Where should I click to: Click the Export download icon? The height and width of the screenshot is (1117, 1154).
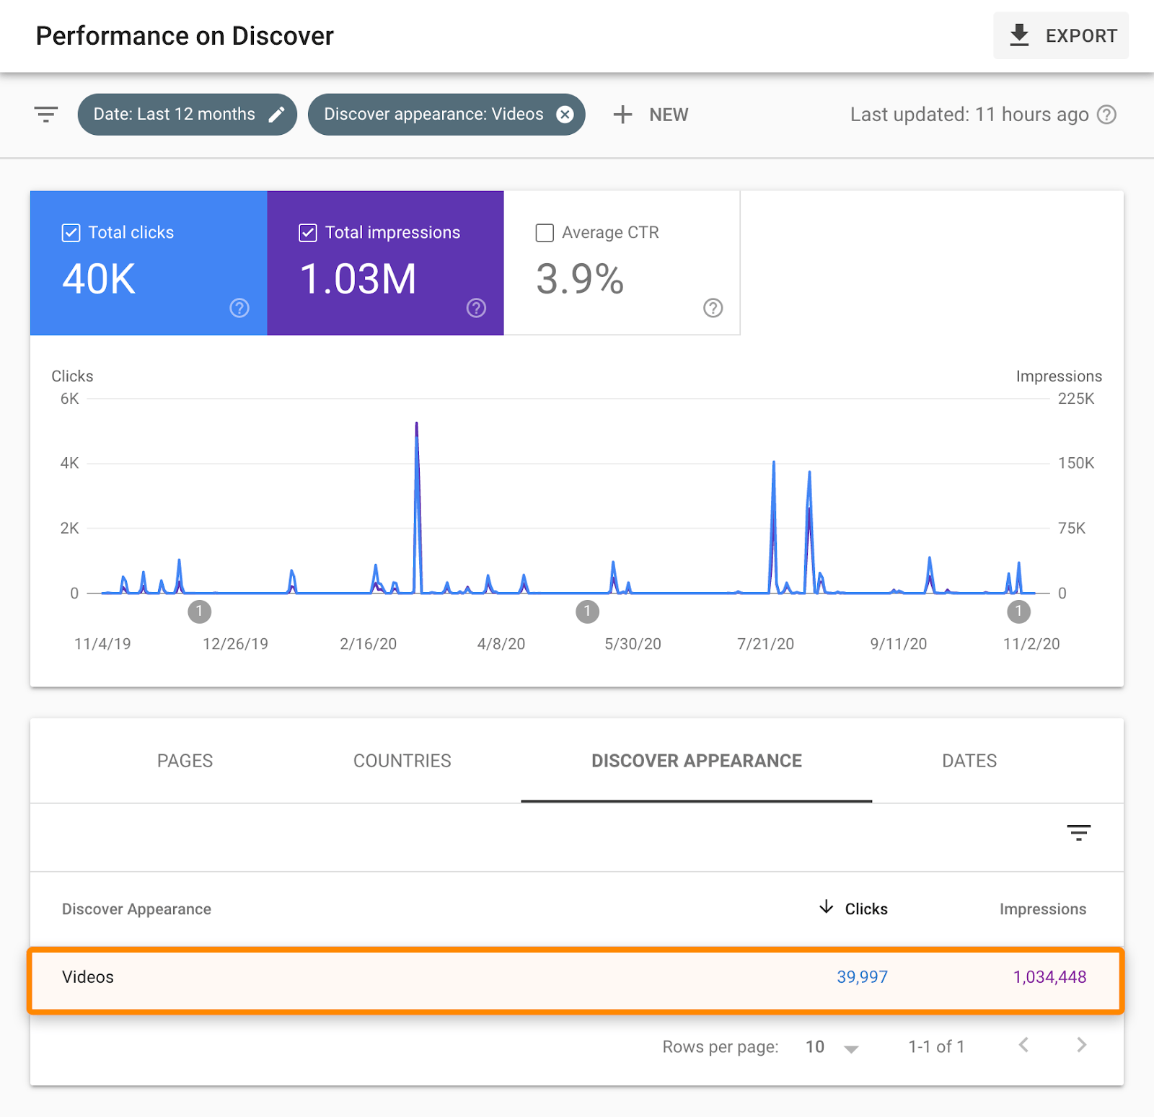tap(1018, 35)
